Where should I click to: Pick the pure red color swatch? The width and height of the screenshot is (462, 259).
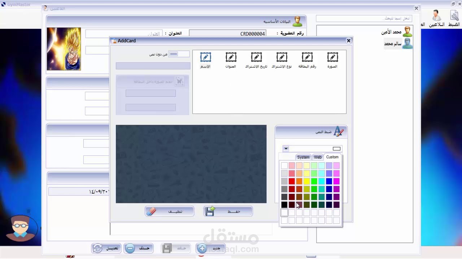tap(292, 181)
